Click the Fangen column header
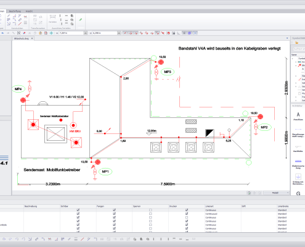305x247 pixels. pos(115,206)
